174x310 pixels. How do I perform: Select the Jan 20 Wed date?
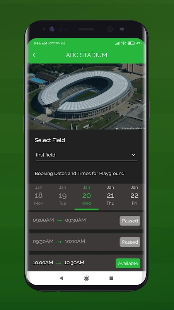click(86, 195)
